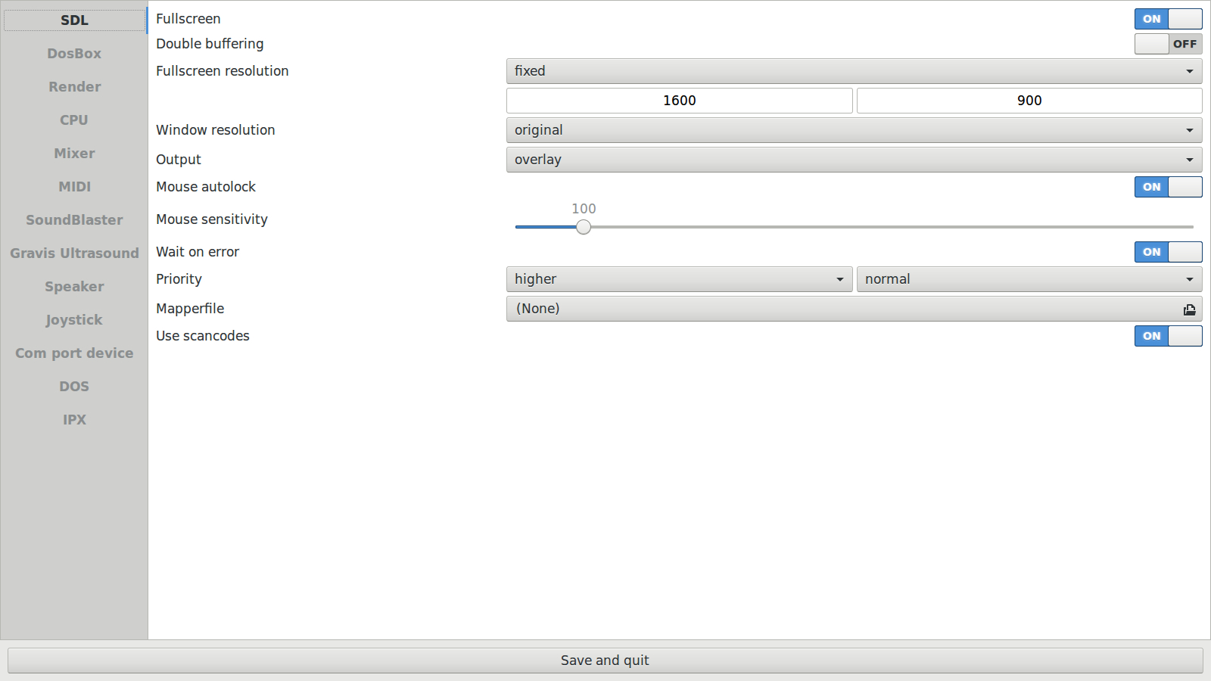Click the Fullscreen label text

tap(188, 19)
